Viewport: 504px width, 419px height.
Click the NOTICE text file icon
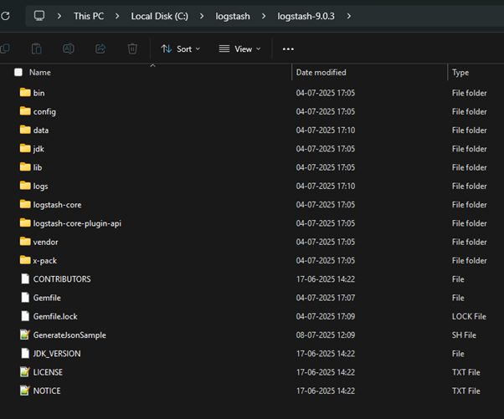coord(25,391)
